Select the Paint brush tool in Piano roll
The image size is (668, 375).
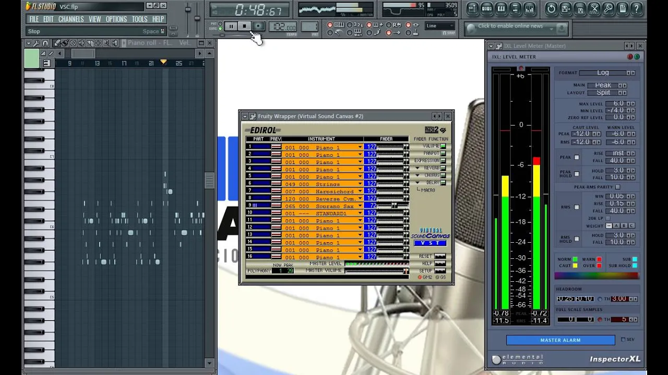coord(65,43)
